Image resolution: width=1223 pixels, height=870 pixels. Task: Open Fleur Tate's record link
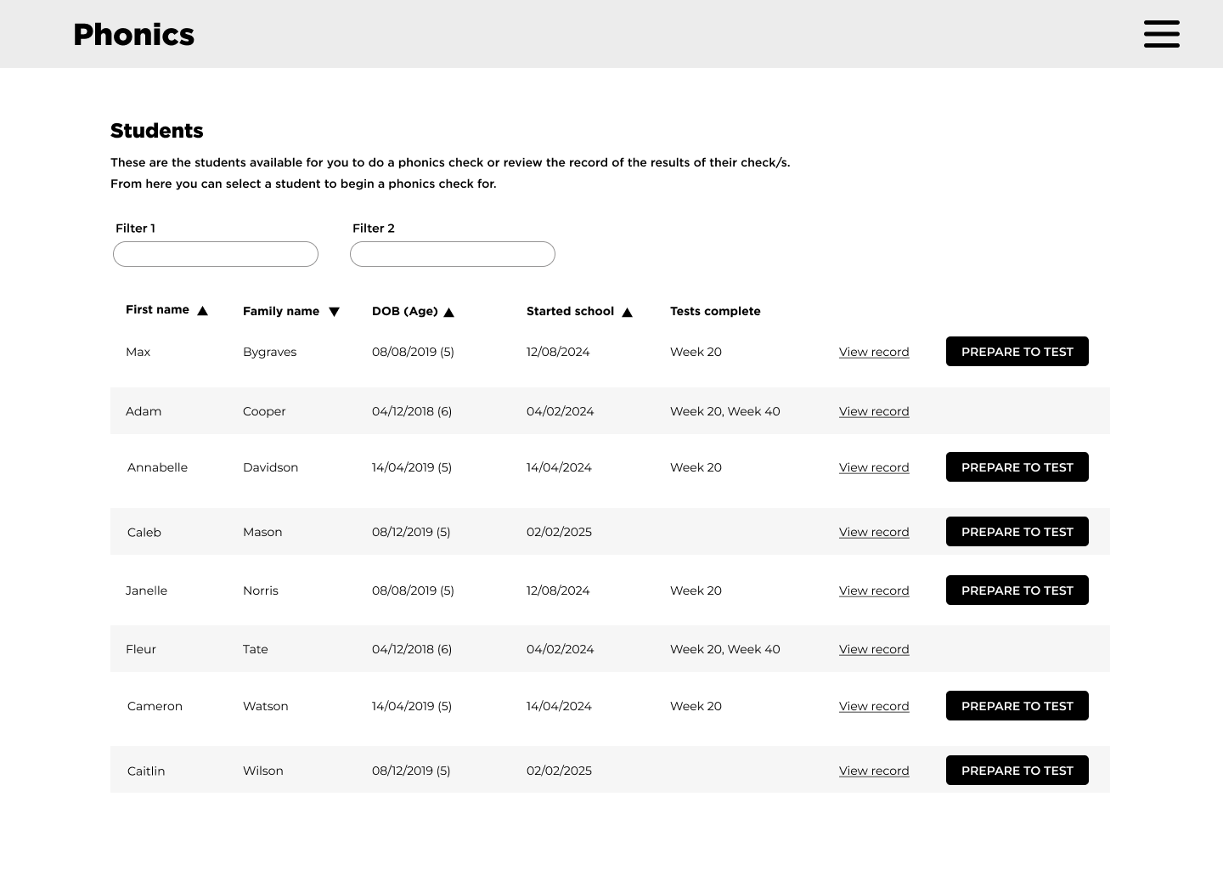pyautogui.click(x=874, y=649)
